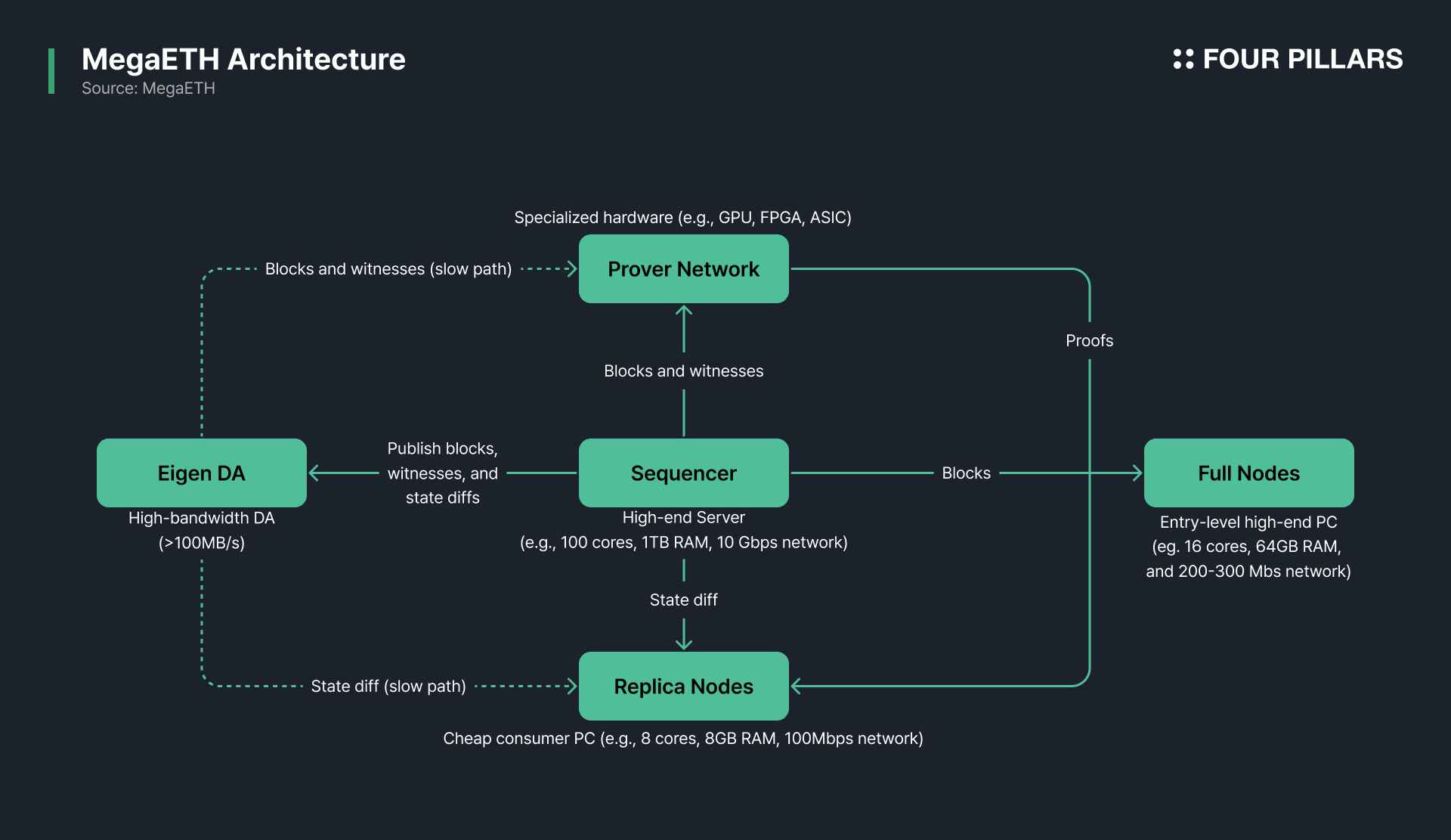Click the Eigen DA box
Viewport: 1451px width, 840px height.
tap(202, 473)
